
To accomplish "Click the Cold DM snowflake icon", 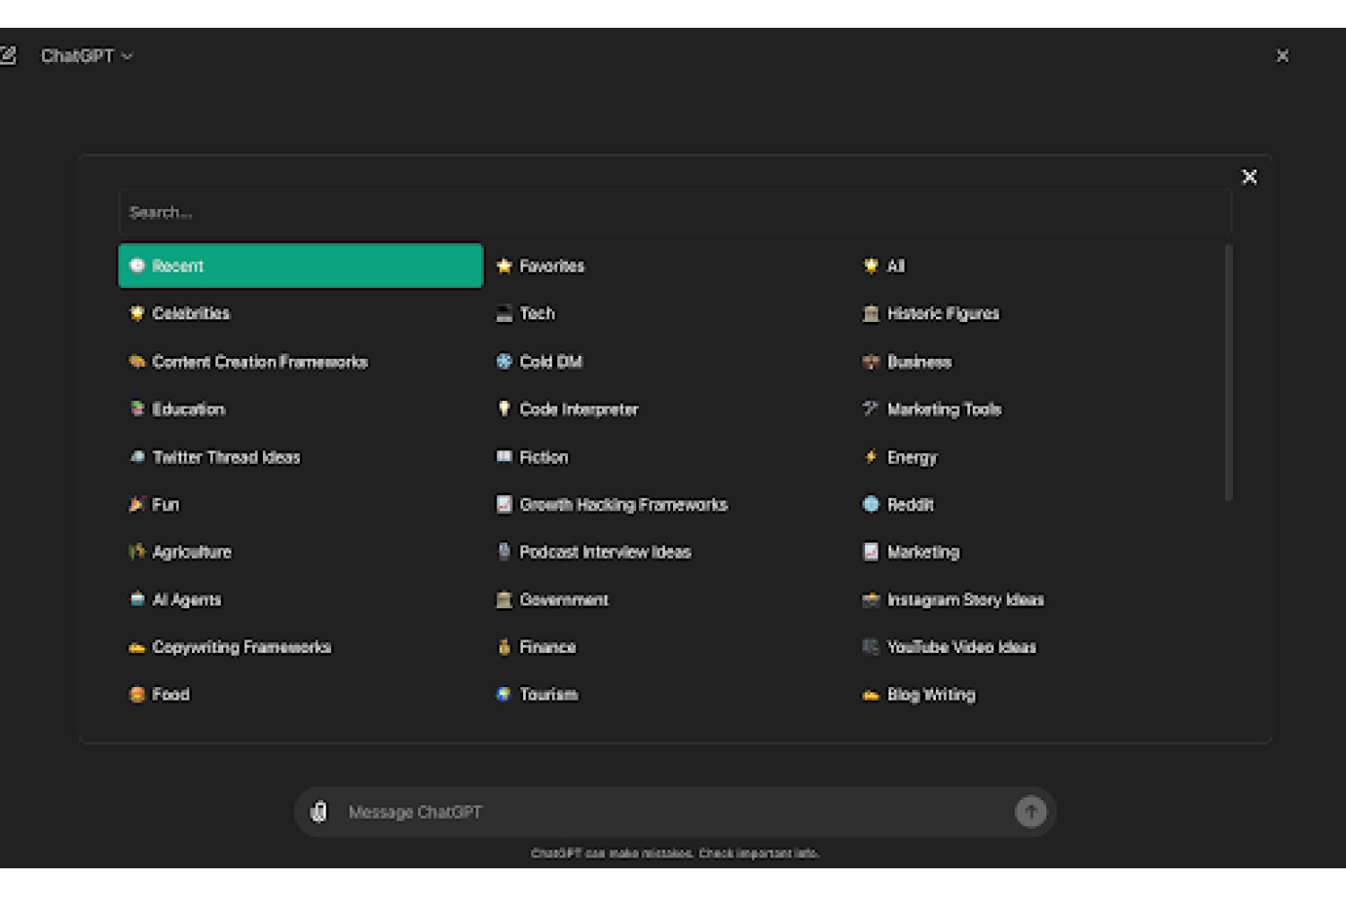I will pos(504,361).
